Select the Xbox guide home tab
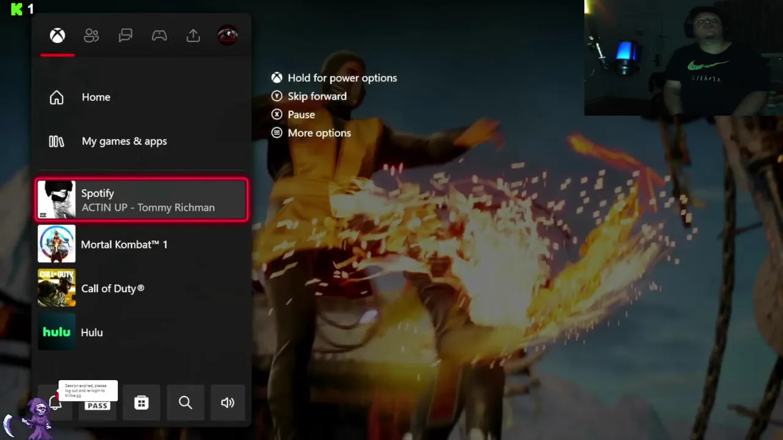The width and height of the screenshot is (783, 440). coord(58,35)
